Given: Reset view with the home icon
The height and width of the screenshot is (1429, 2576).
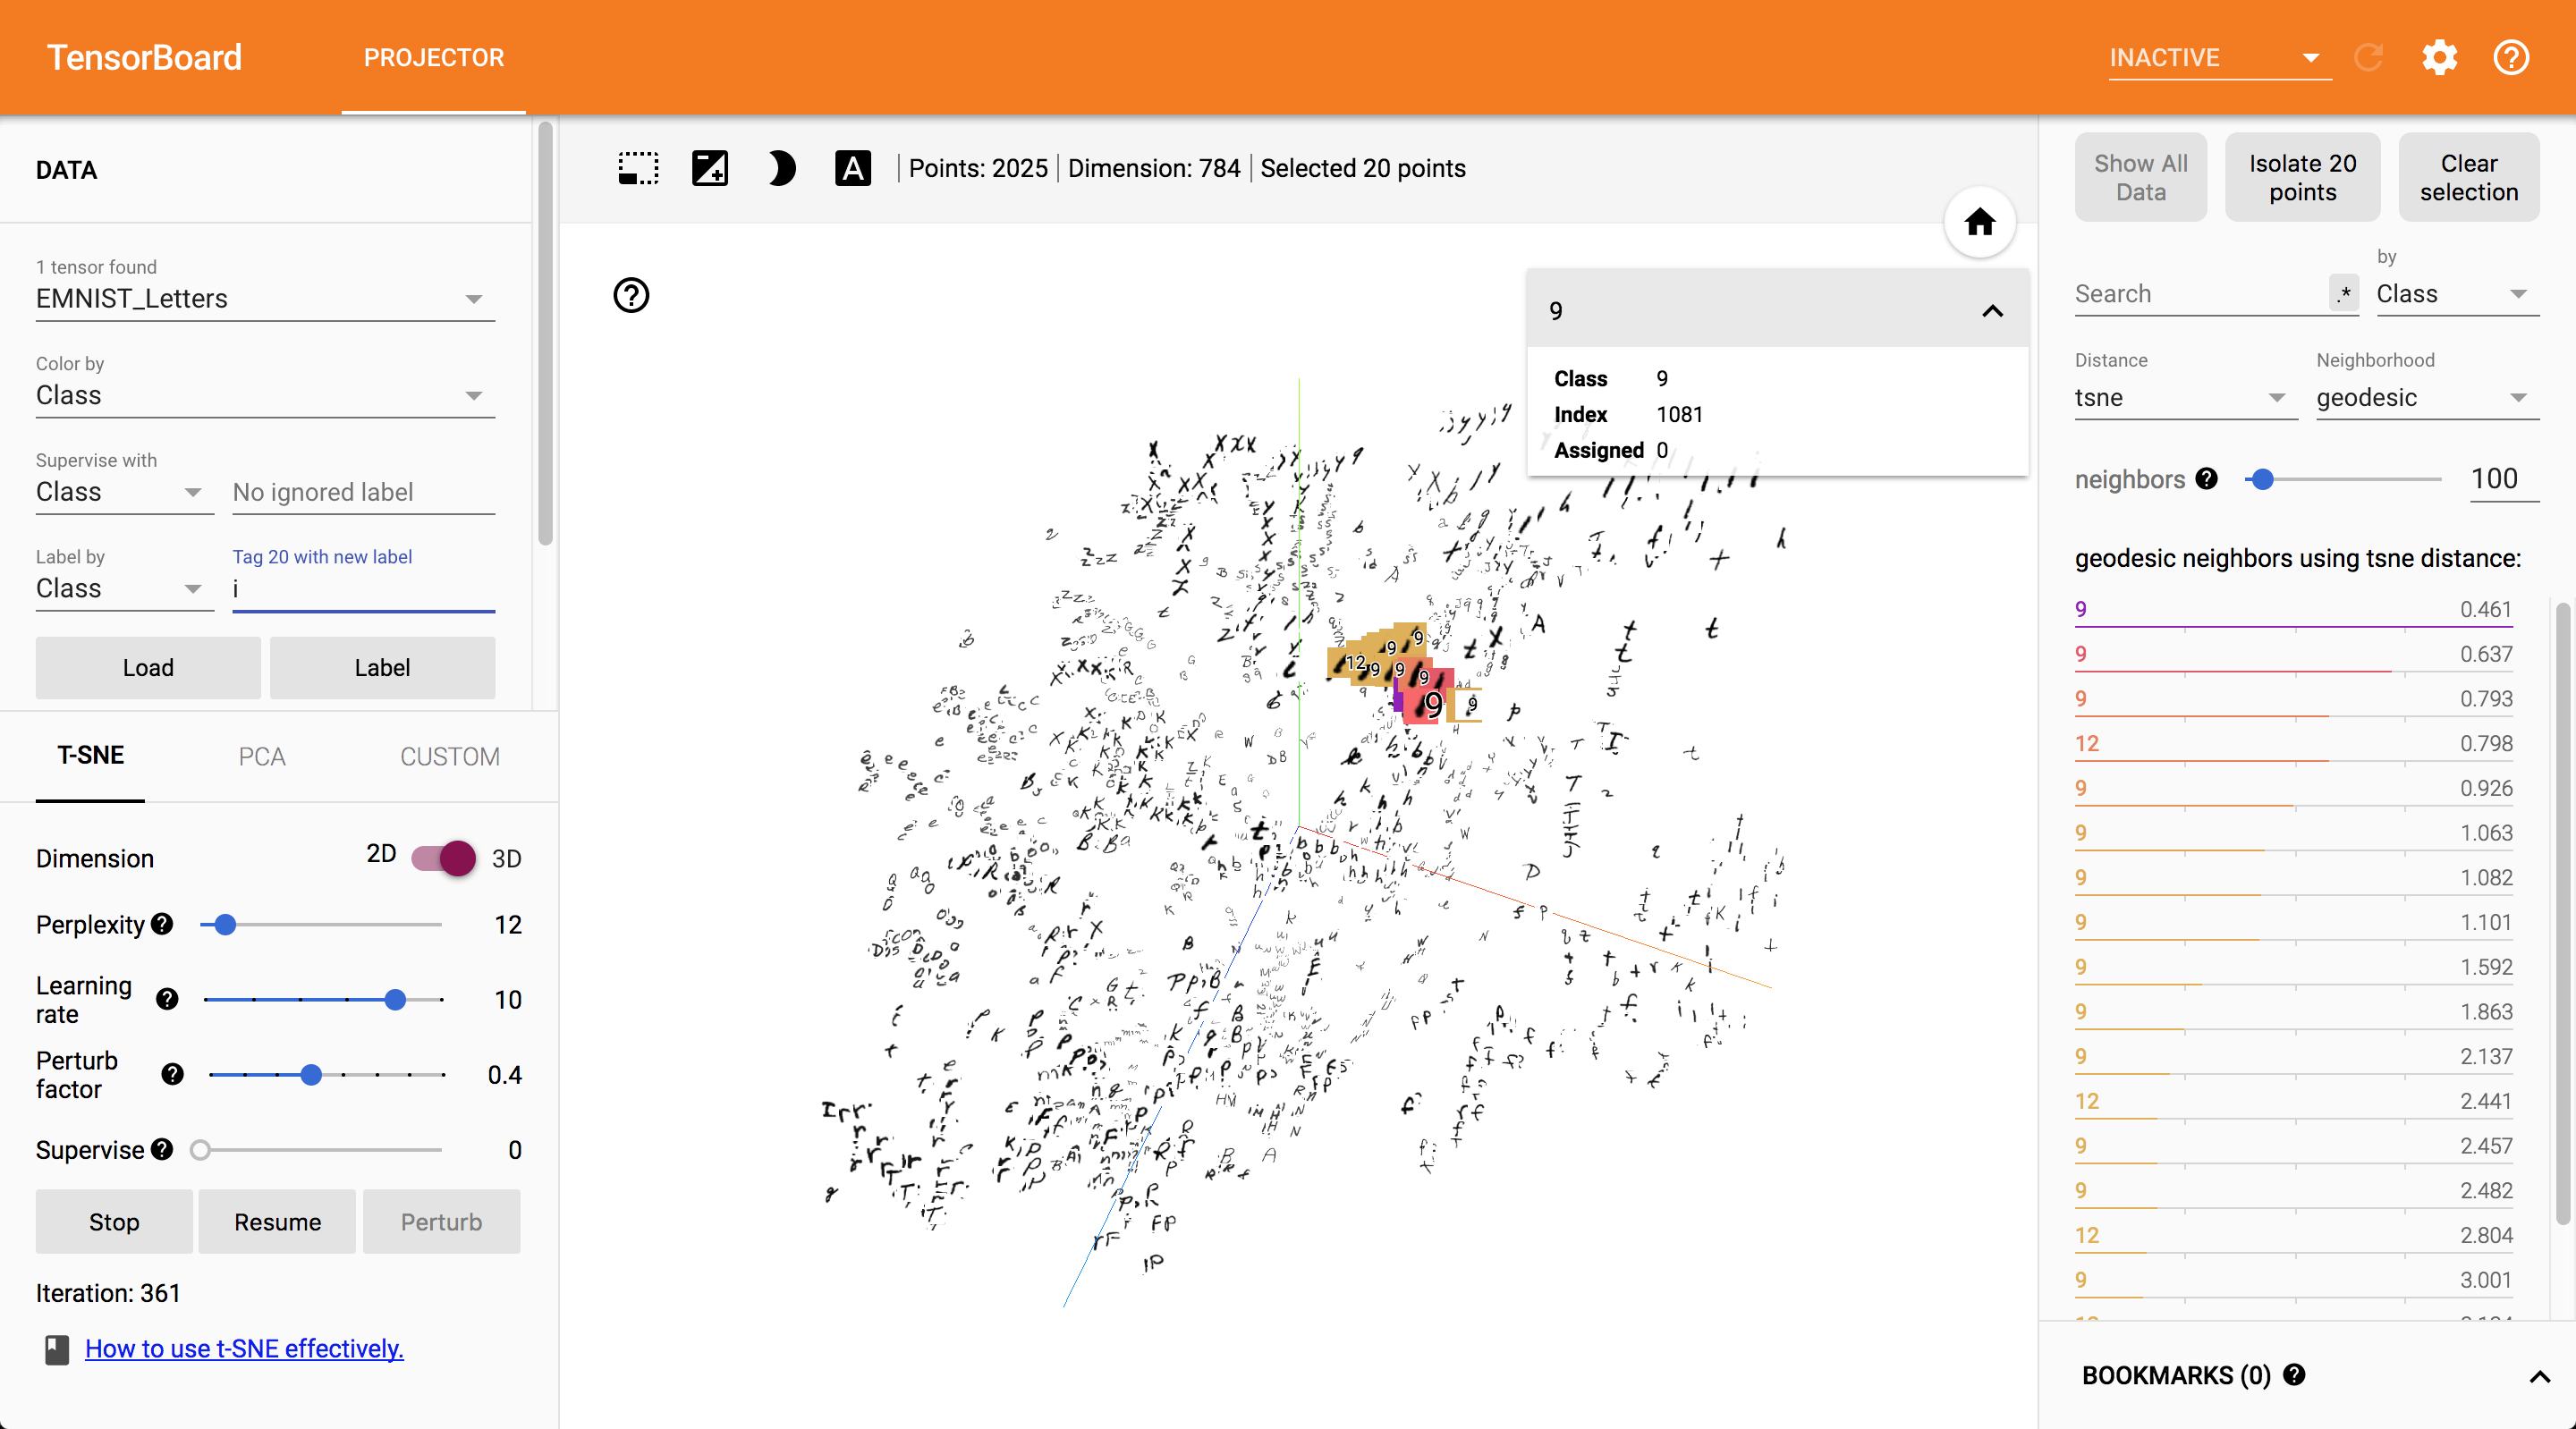Looking at the screenshot, I should click(1979, 222).
